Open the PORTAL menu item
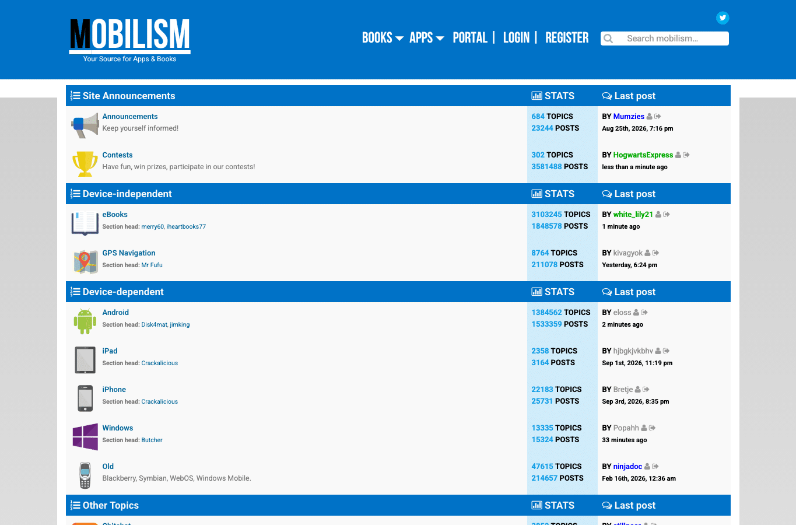 pos(470,38)
